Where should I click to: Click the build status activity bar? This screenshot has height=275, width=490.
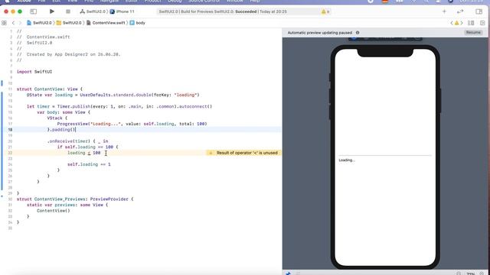243,11
